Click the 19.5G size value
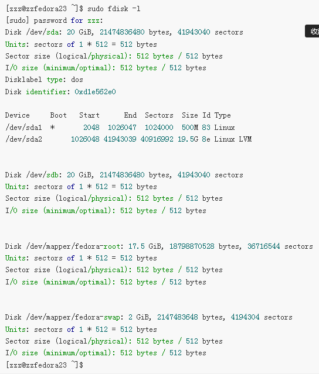The width and height of the screenshot is (319, 374). (188, 139)
